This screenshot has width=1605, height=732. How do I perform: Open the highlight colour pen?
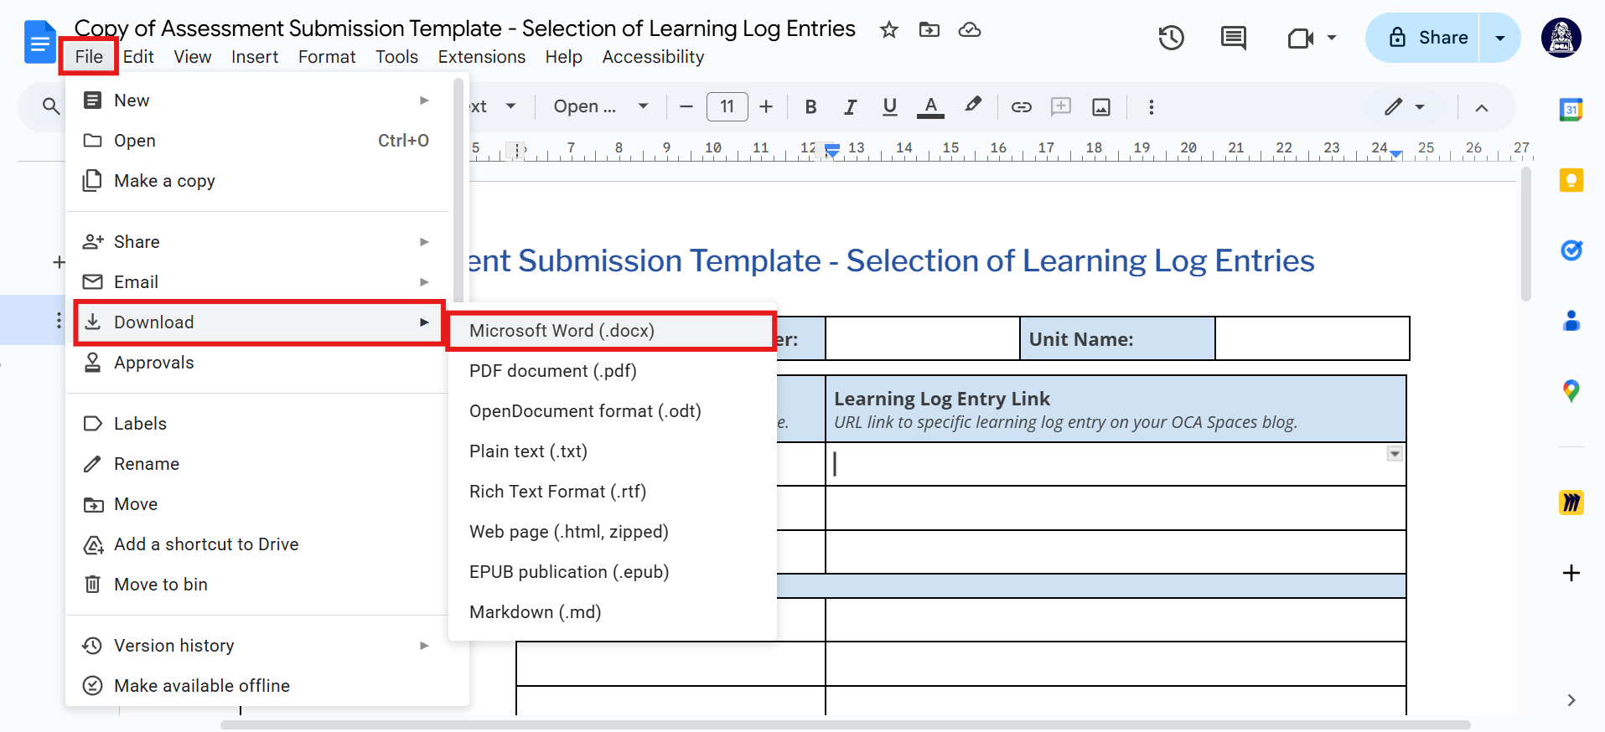pyautogui.click(x=972, y=106)
